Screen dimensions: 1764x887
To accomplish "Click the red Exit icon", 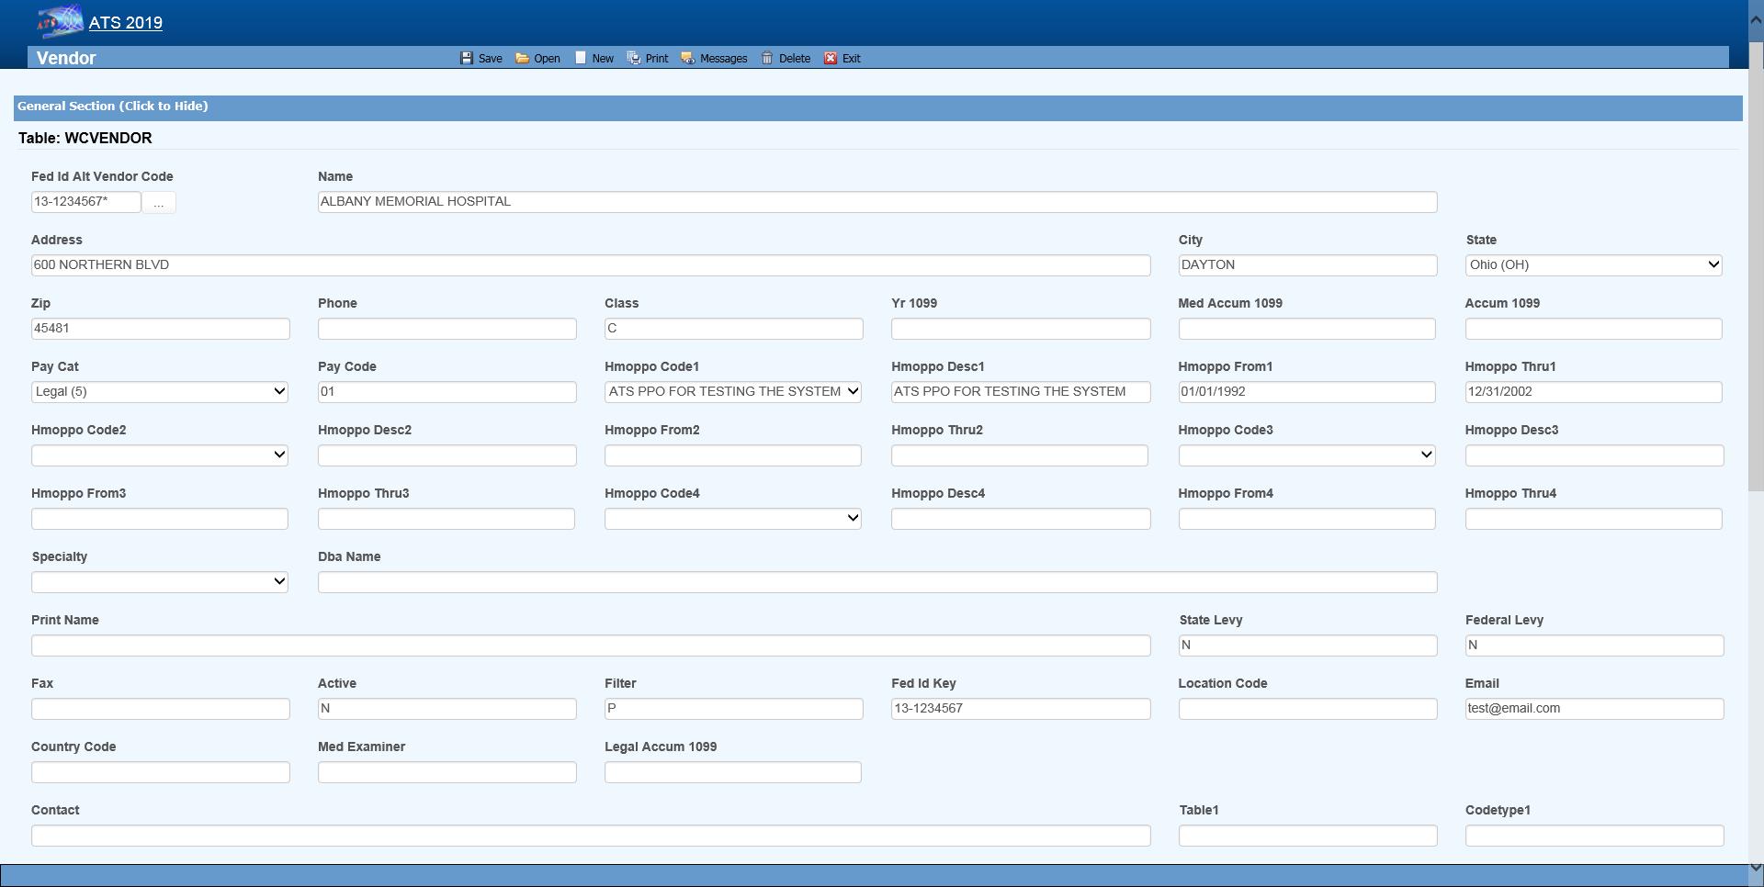I will 831,58.
